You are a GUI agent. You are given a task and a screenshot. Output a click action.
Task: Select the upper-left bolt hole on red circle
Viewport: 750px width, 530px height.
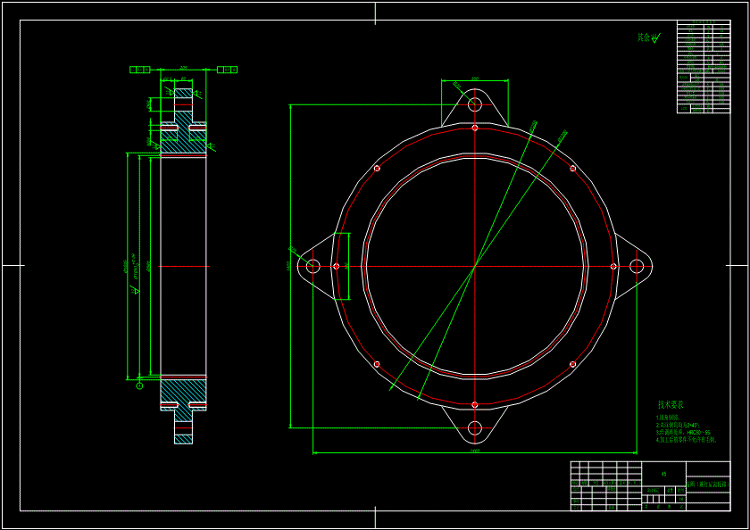377,169
